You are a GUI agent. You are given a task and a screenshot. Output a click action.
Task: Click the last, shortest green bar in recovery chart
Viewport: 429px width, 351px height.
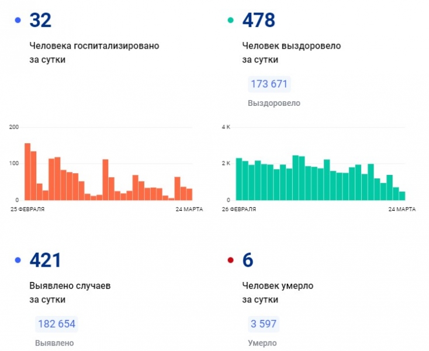pos(402,196)
